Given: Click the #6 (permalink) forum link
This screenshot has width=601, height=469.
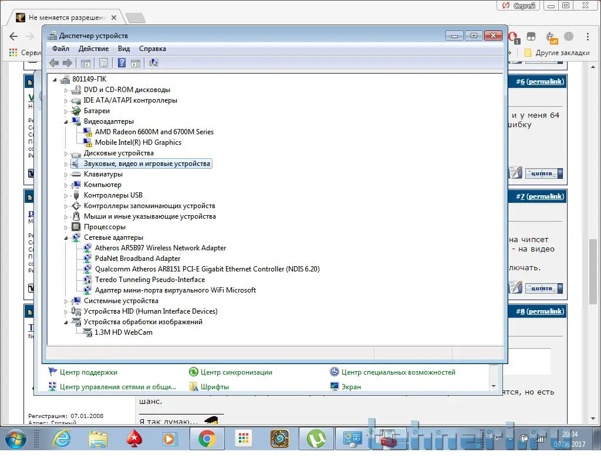Looking at the screenshot, I should coord(540,81).
